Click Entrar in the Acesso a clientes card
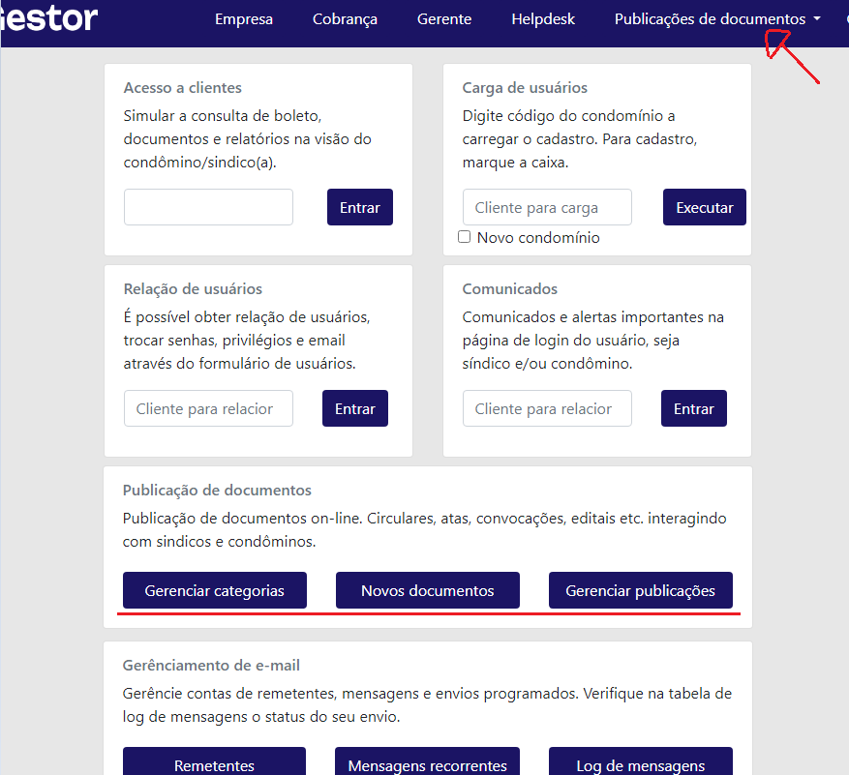Viewport: 849px width, 775px height. [x=359, y=206]
